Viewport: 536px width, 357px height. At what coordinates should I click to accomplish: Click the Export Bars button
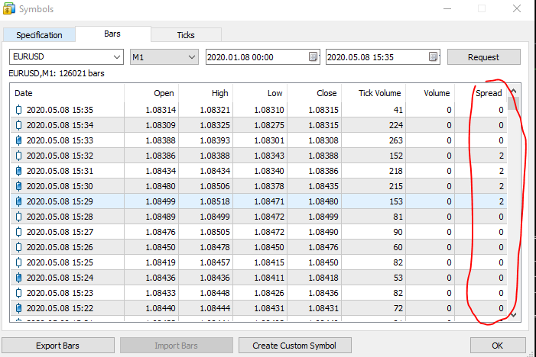pyautogui.click(x=58, y=346)
